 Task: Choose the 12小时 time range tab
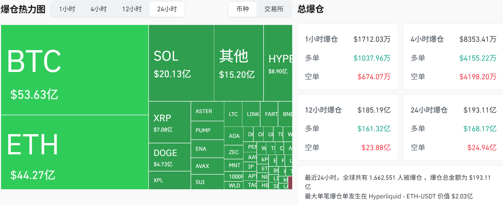tap(132, 9)
